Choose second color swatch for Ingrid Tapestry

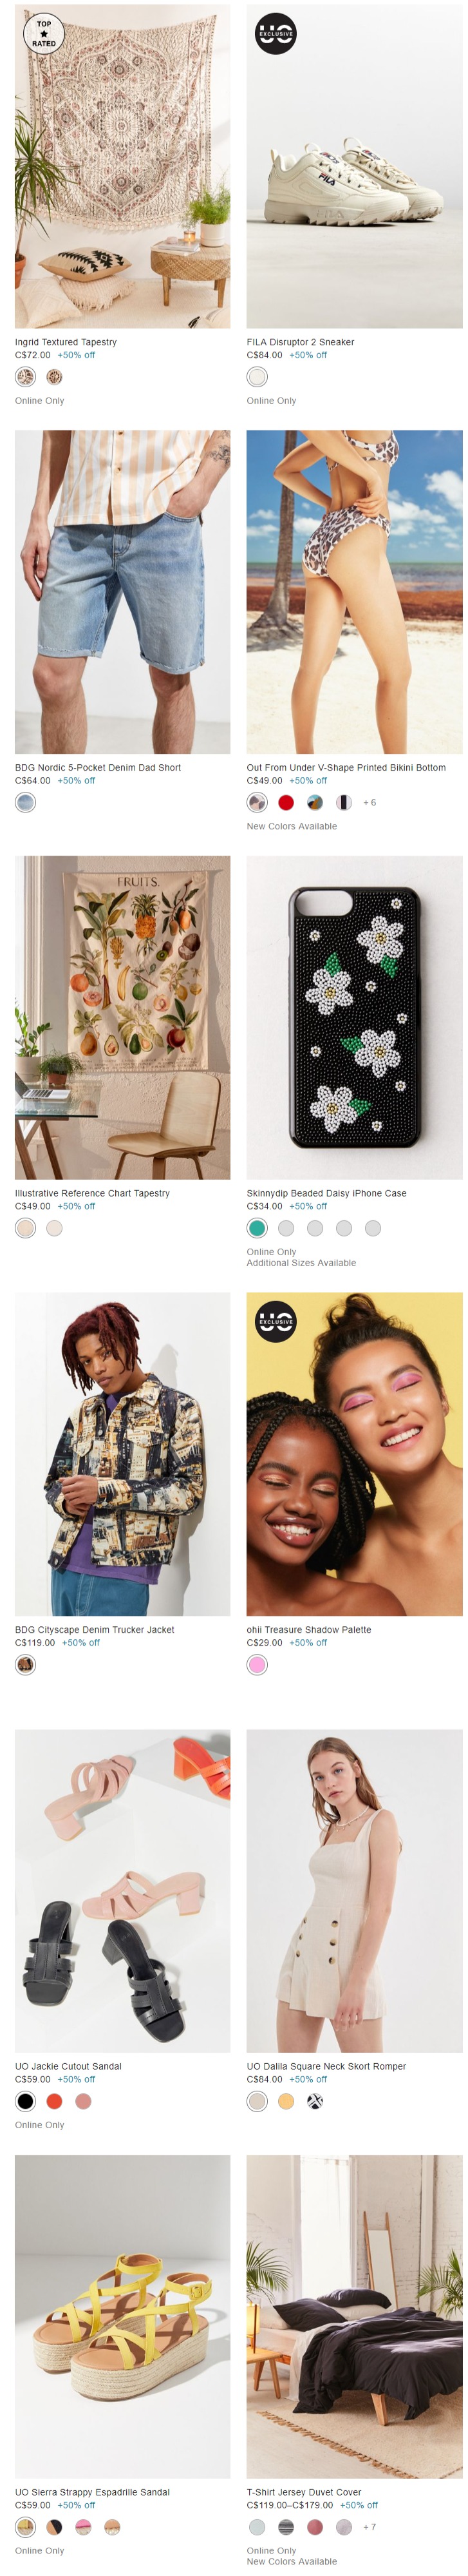[x=54, y=377]
